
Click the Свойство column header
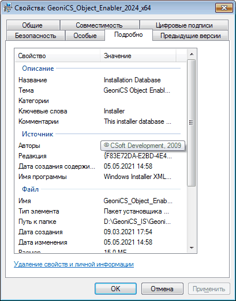(58, 56)
